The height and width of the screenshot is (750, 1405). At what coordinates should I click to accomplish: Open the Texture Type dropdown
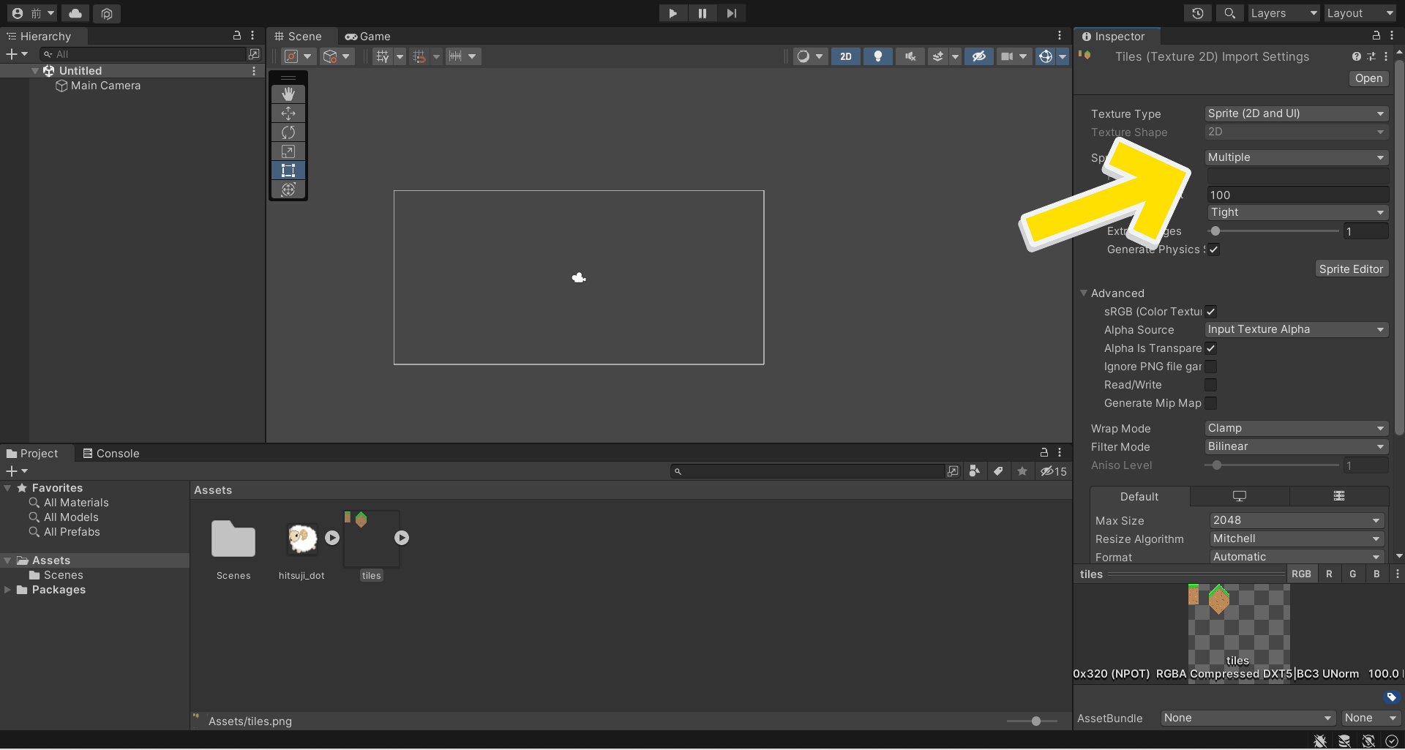click(1296, 113)
